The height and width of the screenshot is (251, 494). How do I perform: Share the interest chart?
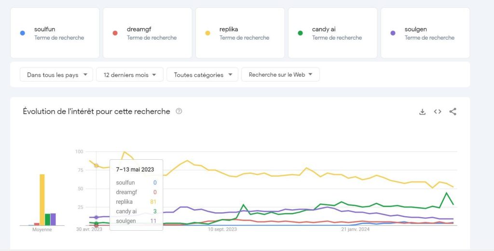[453, 112]
